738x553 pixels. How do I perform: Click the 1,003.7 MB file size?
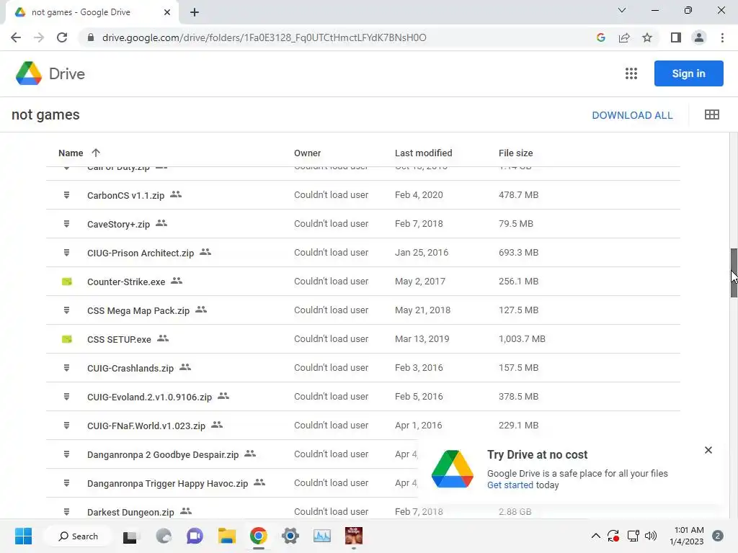522,338
